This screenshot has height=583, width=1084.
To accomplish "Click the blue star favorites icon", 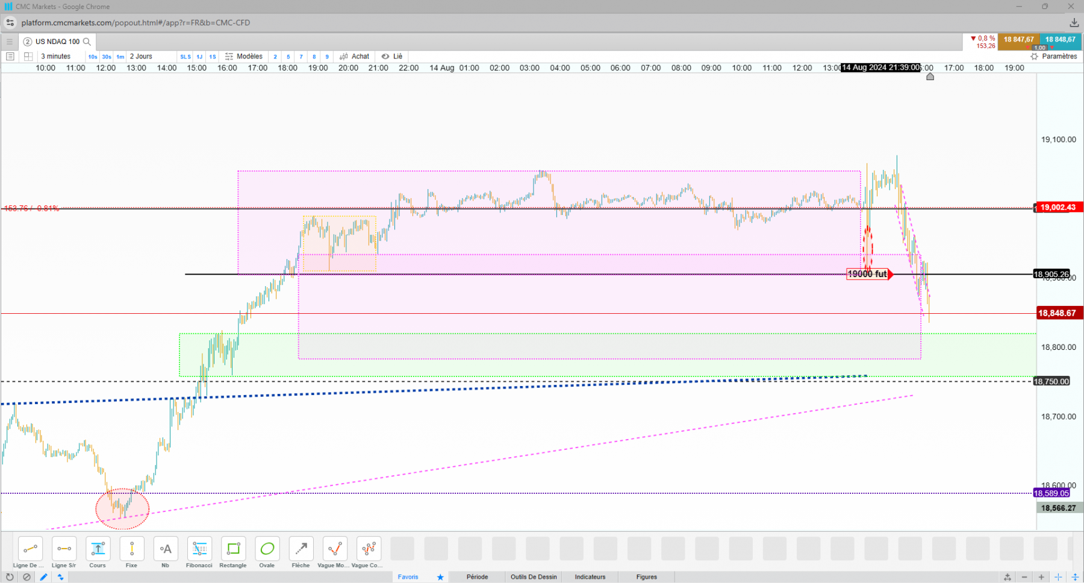I will point(440,577).
